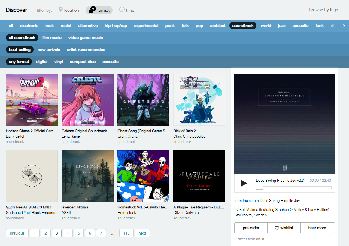Image resolution: width=349 pixels, height=246 pixels.
Task: Filter by compact disc format
Action: click(x=83, y=62)
